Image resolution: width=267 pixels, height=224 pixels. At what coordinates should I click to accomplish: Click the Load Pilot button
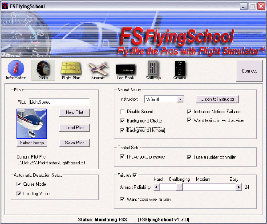point(74,127)
